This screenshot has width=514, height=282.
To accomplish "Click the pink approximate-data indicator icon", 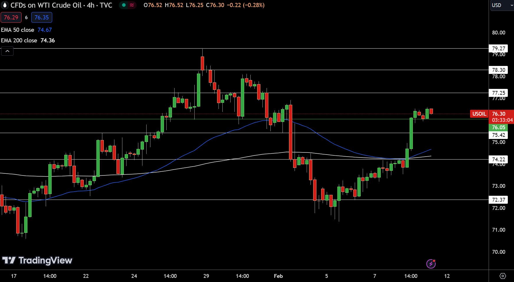I will point(132,5).
